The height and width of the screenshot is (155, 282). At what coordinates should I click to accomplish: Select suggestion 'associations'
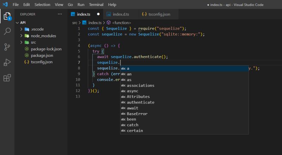(x=184, y=85)
